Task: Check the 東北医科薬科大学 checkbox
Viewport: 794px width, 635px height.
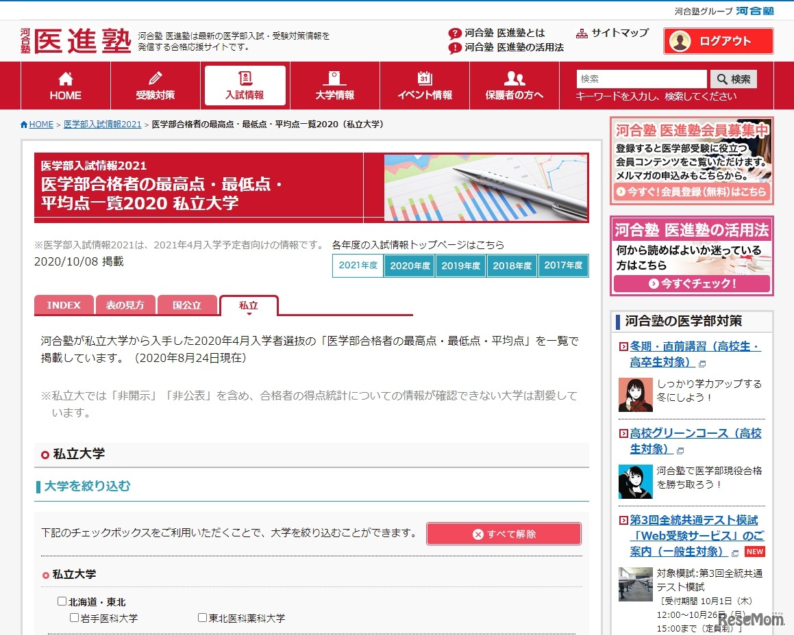Action: (202, 617)
